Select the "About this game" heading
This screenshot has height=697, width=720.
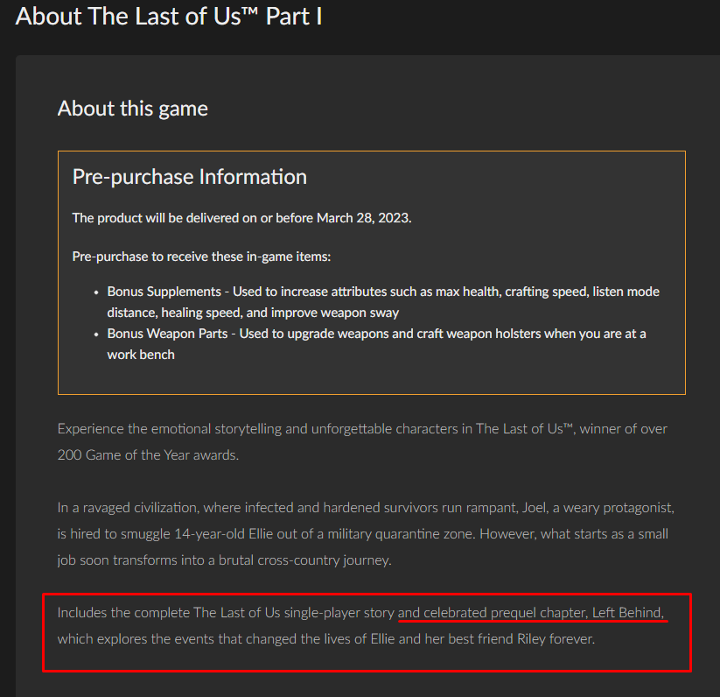coord(133,109)
